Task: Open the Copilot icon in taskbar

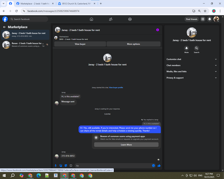Action: (x=22, y=175)
